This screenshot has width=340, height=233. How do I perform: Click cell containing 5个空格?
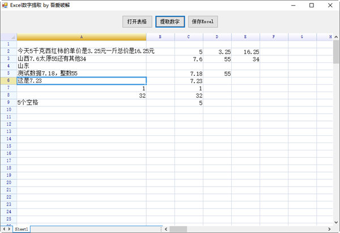[x=82, y=103]
